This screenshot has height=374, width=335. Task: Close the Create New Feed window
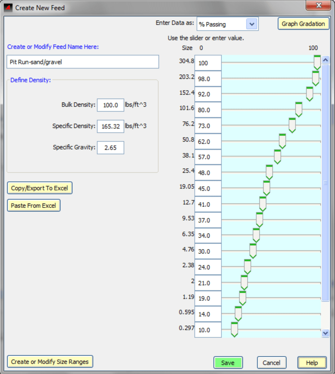click(x=319, y=6)
